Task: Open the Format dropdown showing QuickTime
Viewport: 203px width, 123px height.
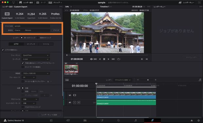Action: click(36, 55)
